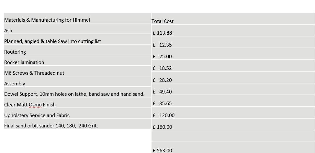Click the £ 28.20 cost cell
Screen dimensions: 315x153
[233, 78]
